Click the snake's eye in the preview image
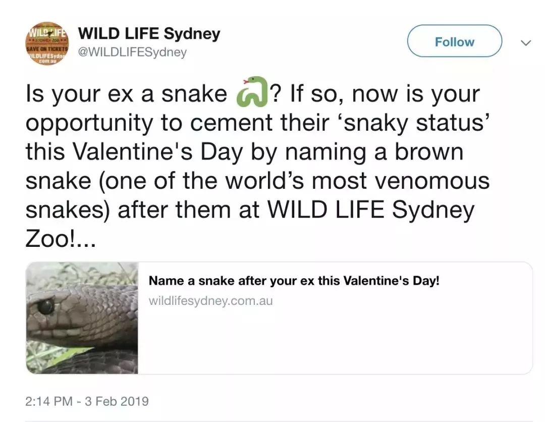Screen dimensions: 545x422 [x=46, y=306]
